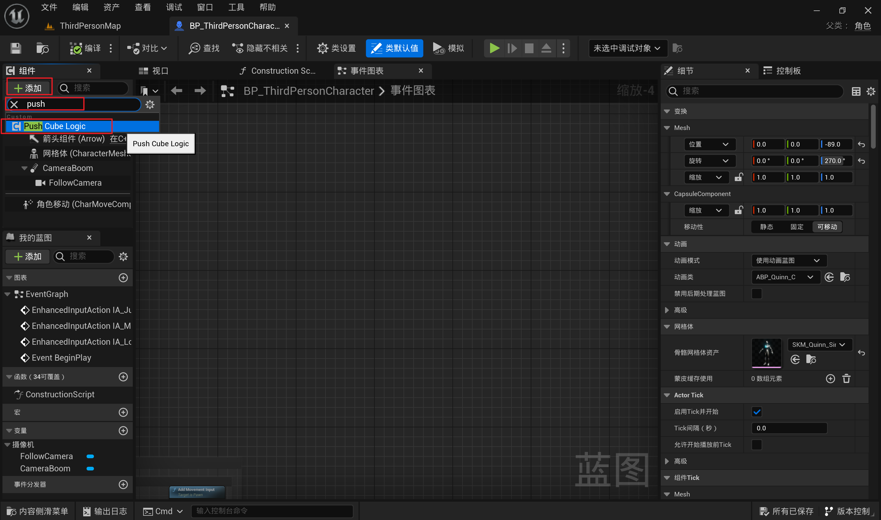This screenshot has height=520, width=881.
Task: Click the Find (查找) toolbar icon
Action: coord(194,48)
